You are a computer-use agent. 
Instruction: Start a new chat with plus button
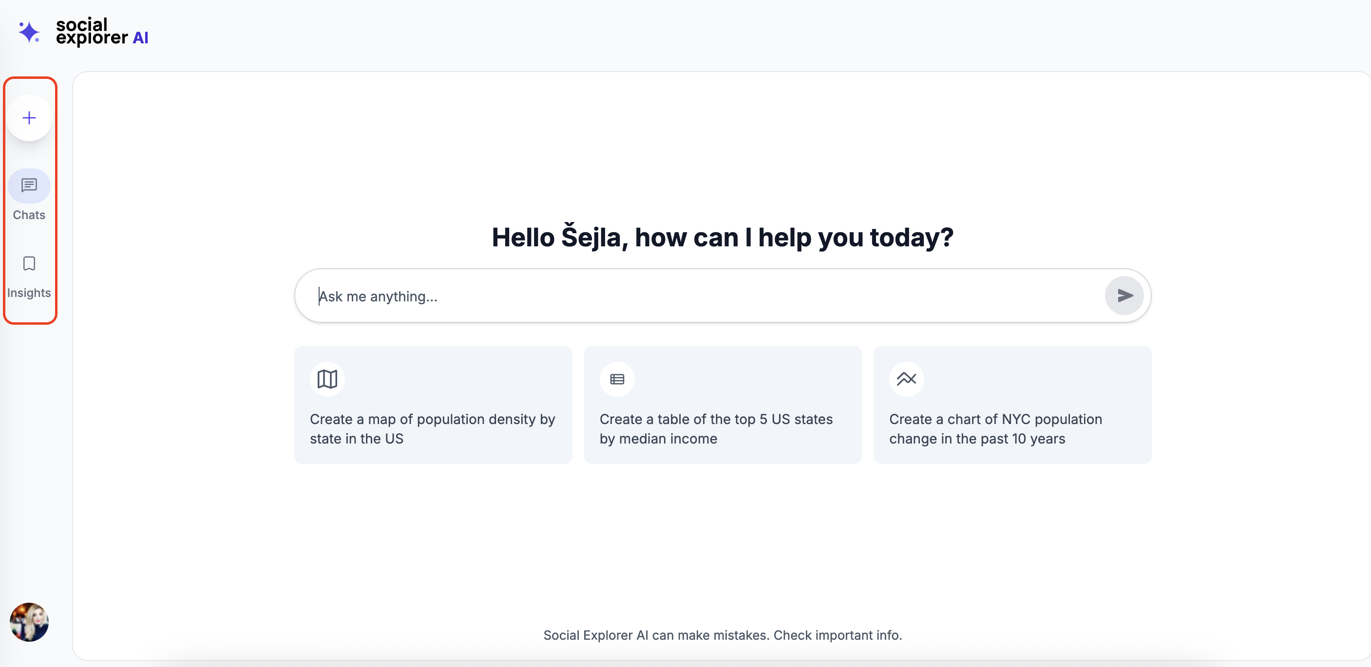click(29, 117)
